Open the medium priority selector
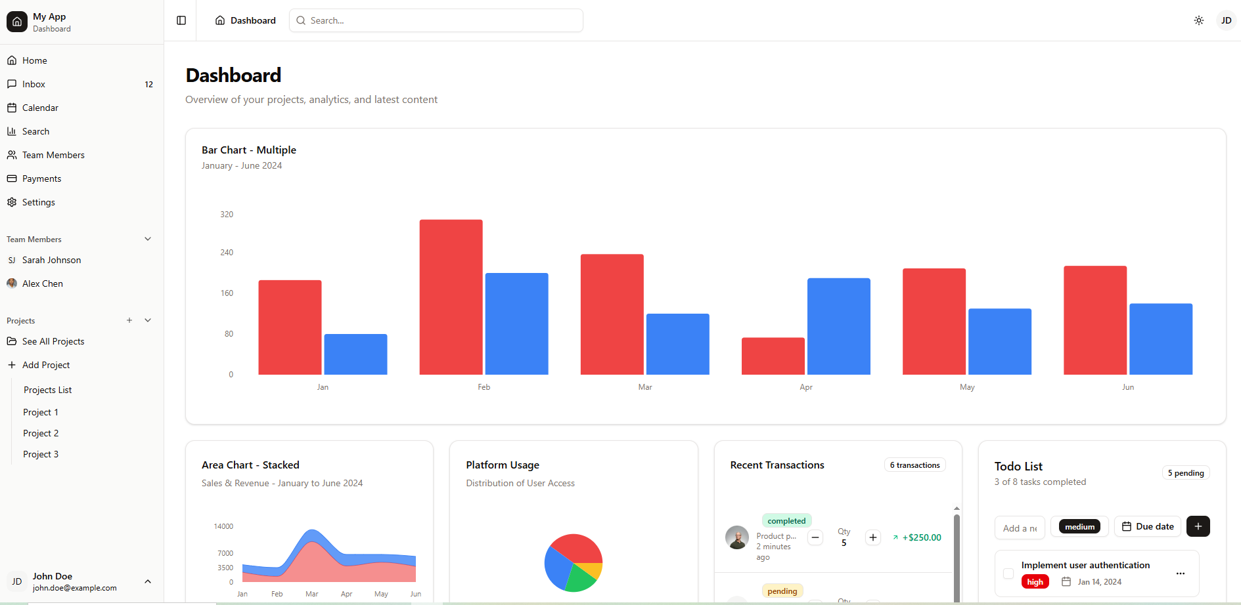Screen dimensions: 1241x605 pos(1079,526)
